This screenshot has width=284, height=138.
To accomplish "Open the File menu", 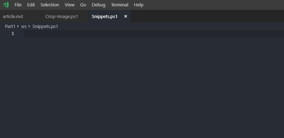I will pyautogui.click(x=18, y=5).
